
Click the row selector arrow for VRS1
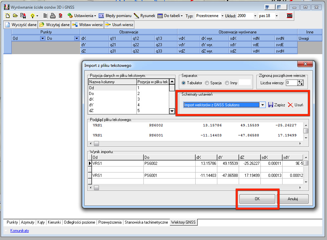tap(90, 163)
